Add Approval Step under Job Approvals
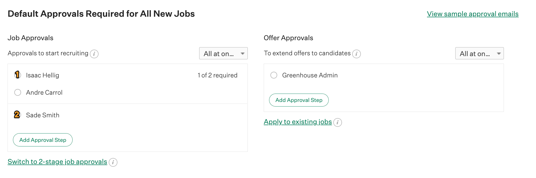Image resolution: width=536 pixels, height=178 pixels. (43, 140)
